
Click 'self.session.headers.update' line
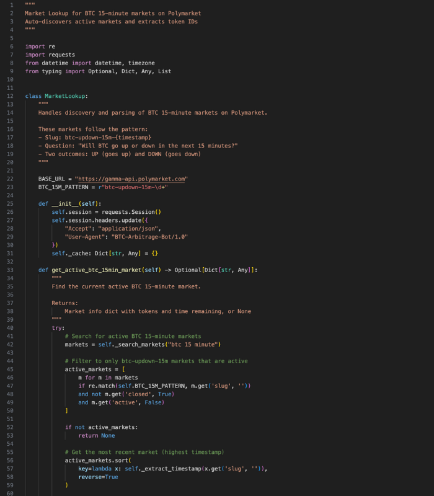pos(100,220)
